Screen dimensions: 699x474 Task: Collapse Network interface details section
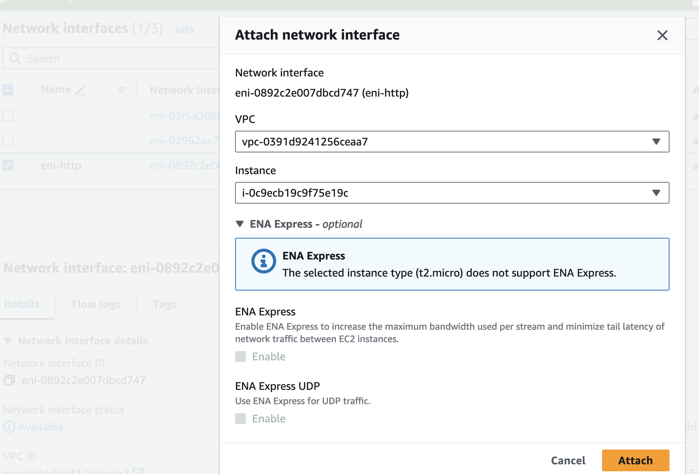tap(8, 341)
